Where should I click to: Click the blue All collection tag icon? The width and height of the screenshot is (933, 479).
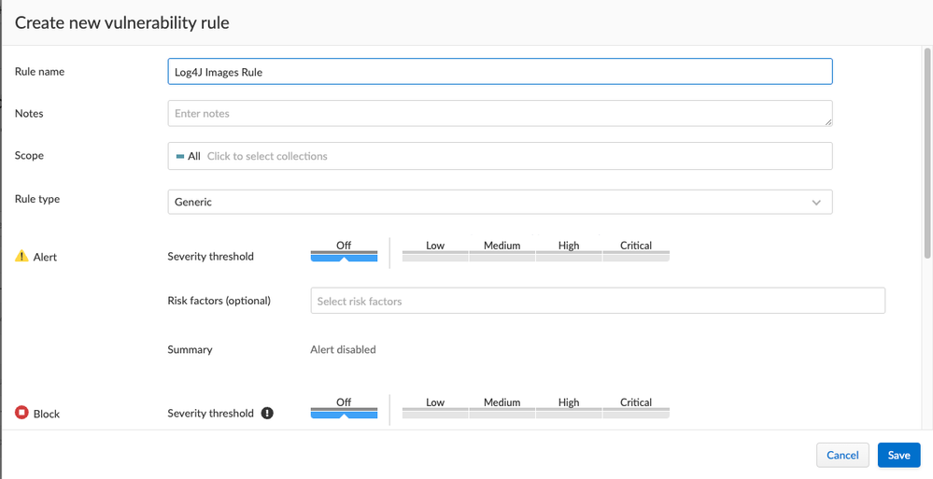180,157
